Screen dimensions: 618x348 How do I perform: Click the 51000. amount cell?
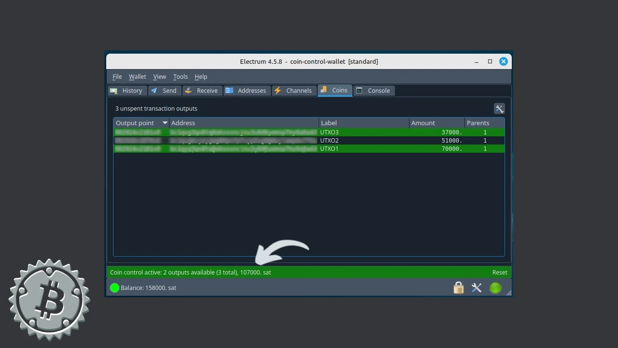coord(452,140)
